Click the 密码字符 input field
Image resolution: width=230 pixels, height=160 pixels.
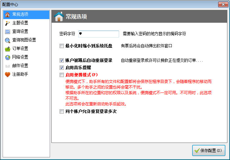(x=99, y=34)
